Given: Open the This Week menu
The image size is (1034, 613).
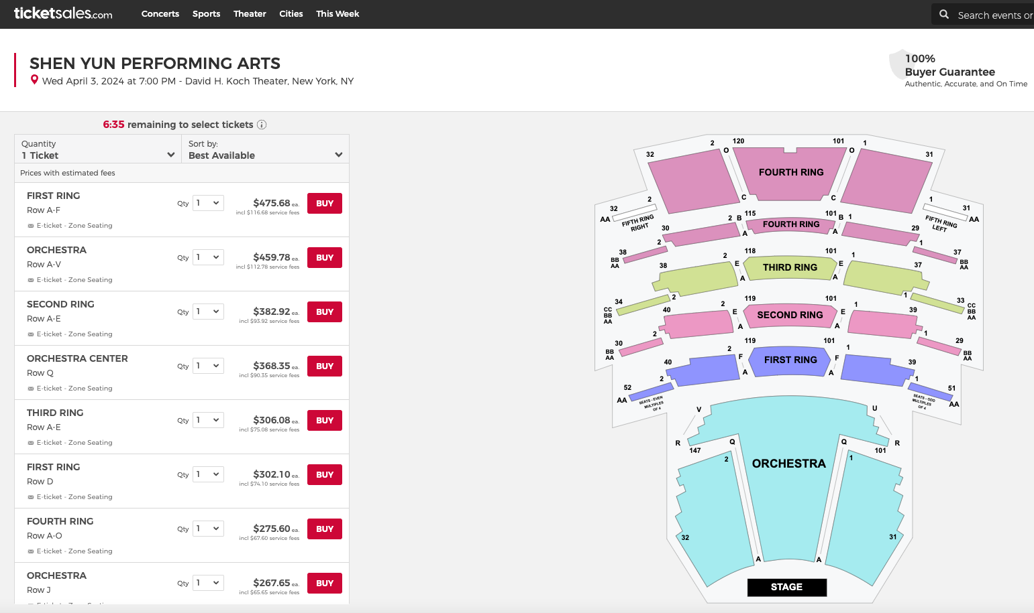Looking at the screenshot, I should [x=338, y=13].
